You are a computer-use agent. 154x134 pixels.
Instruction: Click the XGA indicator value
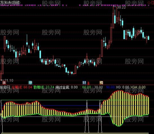click(x=138, y=87)
